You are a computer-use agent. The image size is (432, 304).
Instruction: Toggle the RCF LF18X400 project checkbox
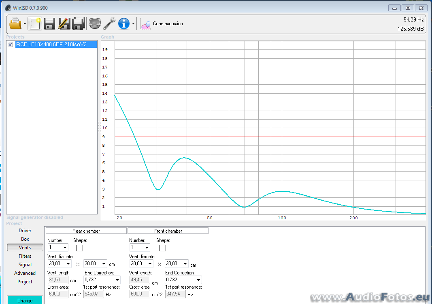pos(11,45)
